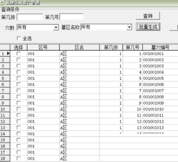Check the select box in row 15

[19, 140]
